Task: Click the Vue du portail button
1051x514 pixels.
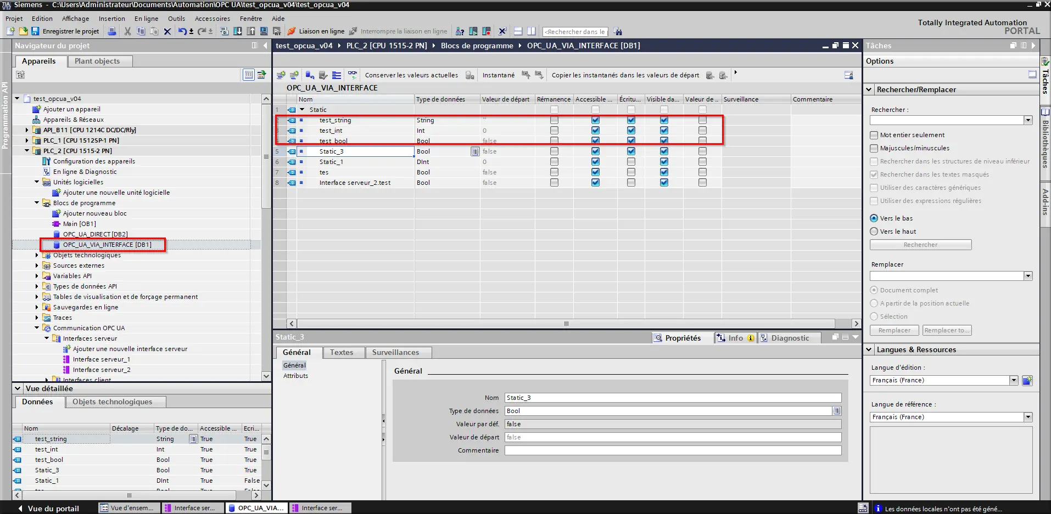Action: point(48,509)
